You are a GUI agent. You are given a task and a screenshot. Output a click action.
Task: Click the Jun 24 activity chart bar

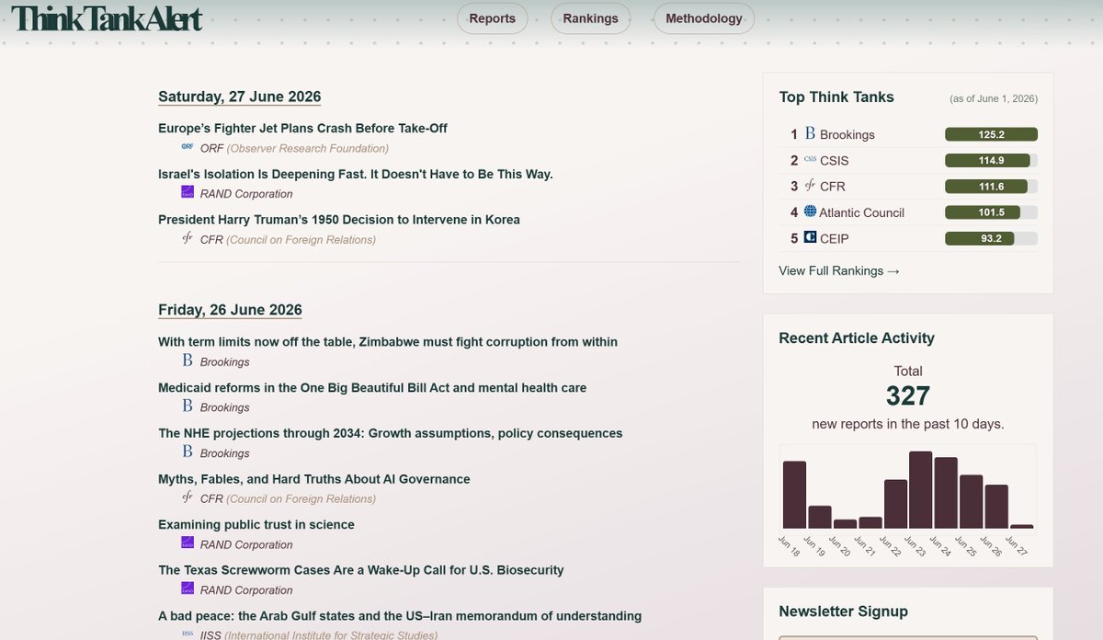[946, 493]
